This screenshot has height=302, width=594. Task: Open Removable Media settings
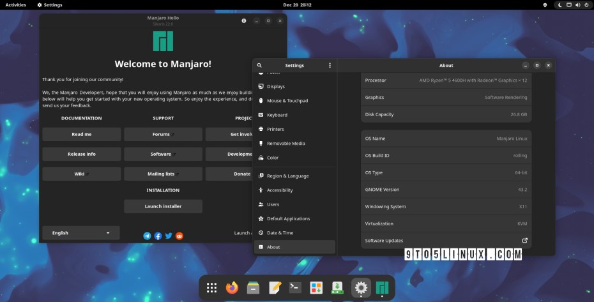coord(294,143)
